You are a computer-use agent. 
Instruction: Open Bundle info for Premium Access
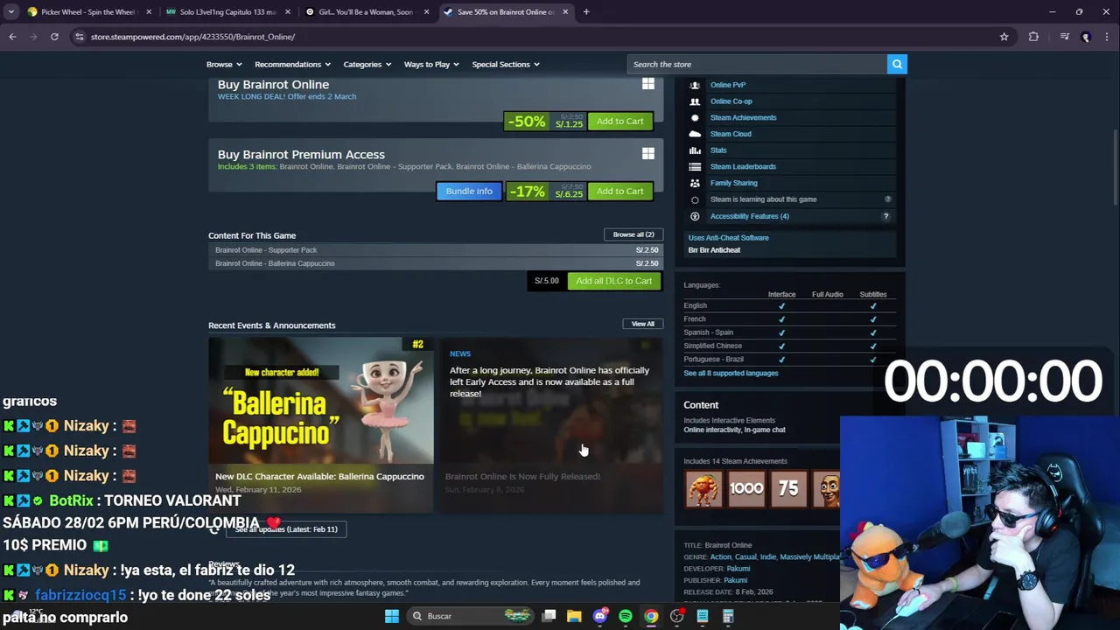pyautogui.click(x=469, y=192)
